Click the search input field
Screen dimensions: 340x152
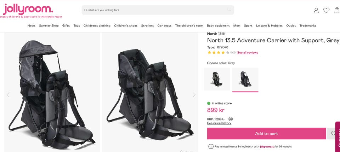(x=158, y=10)
